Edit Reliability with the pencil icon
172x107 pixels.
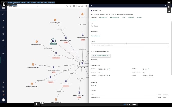96,85
